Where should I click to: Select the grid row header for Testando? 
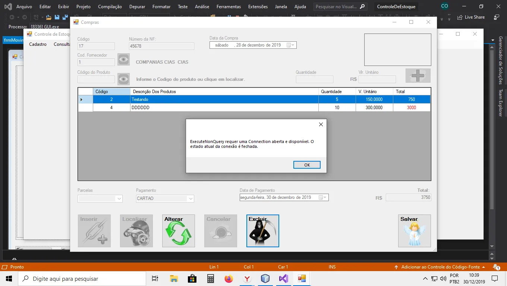[x=85, y=99]
